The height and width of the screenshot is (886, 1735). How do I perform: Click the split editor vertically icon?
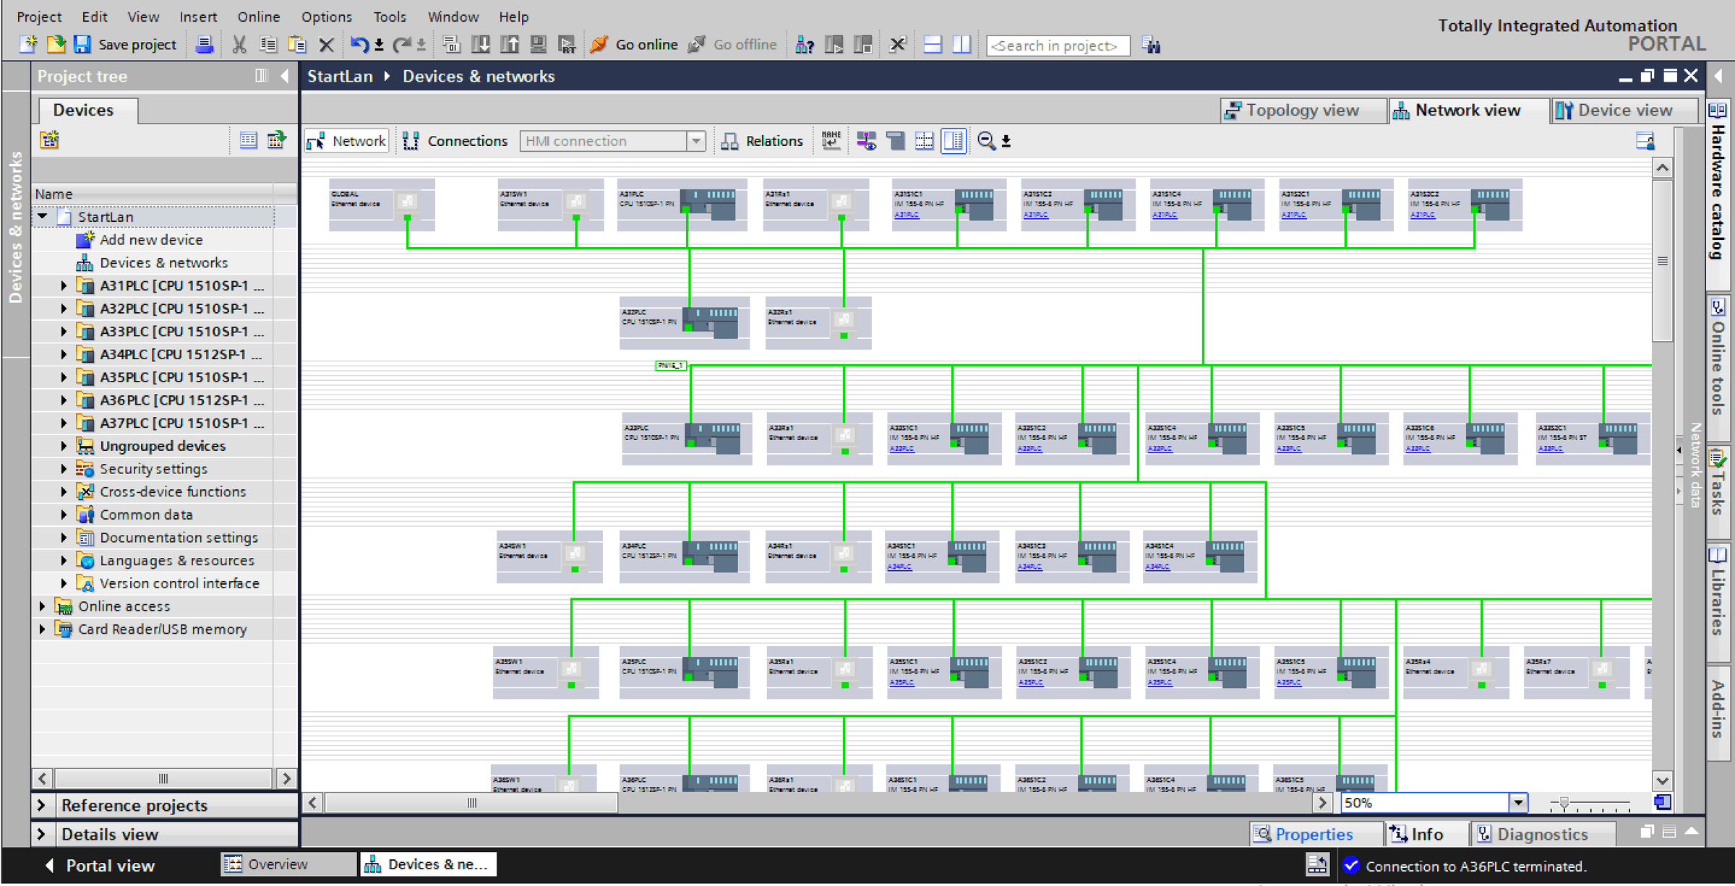pos(961,45)
